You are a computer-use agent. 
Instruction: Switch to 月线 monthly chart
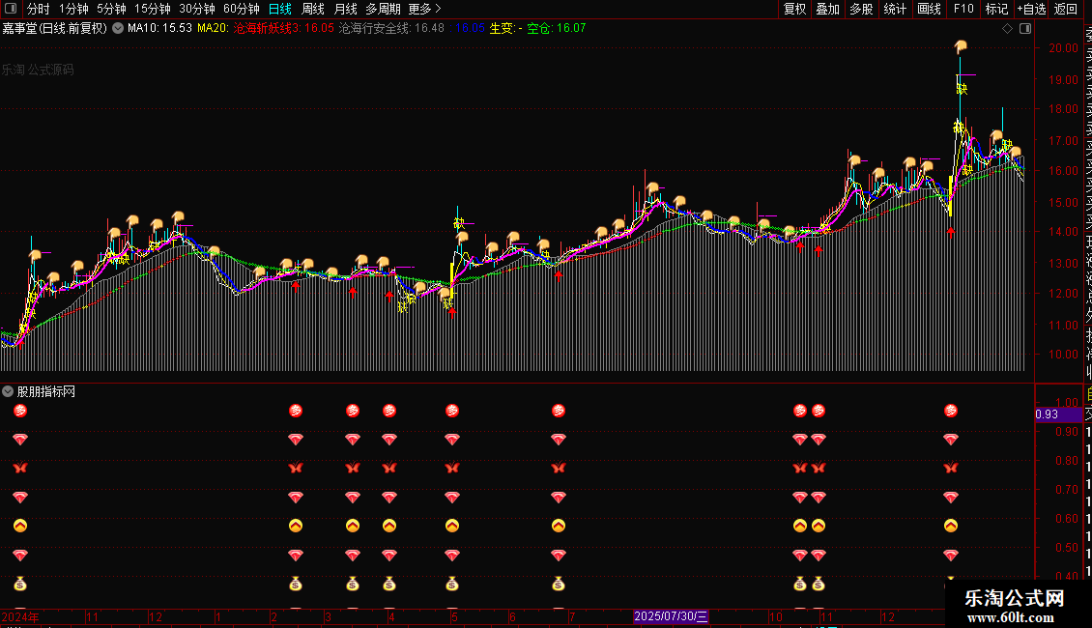coord(345,9)
